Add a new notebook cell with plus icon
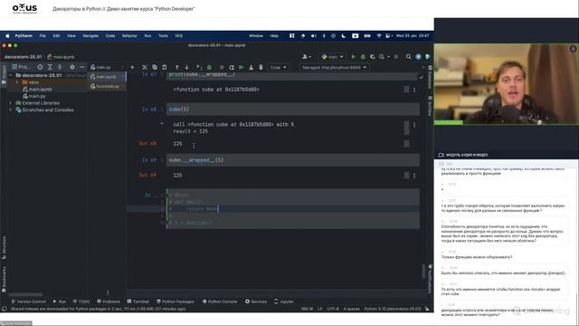This screenshot has width=579, height=326. [132, 67]
